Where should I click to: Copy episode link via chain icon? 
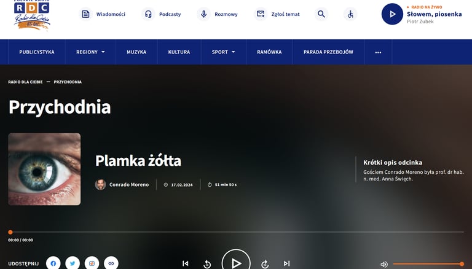pos(111,263)
